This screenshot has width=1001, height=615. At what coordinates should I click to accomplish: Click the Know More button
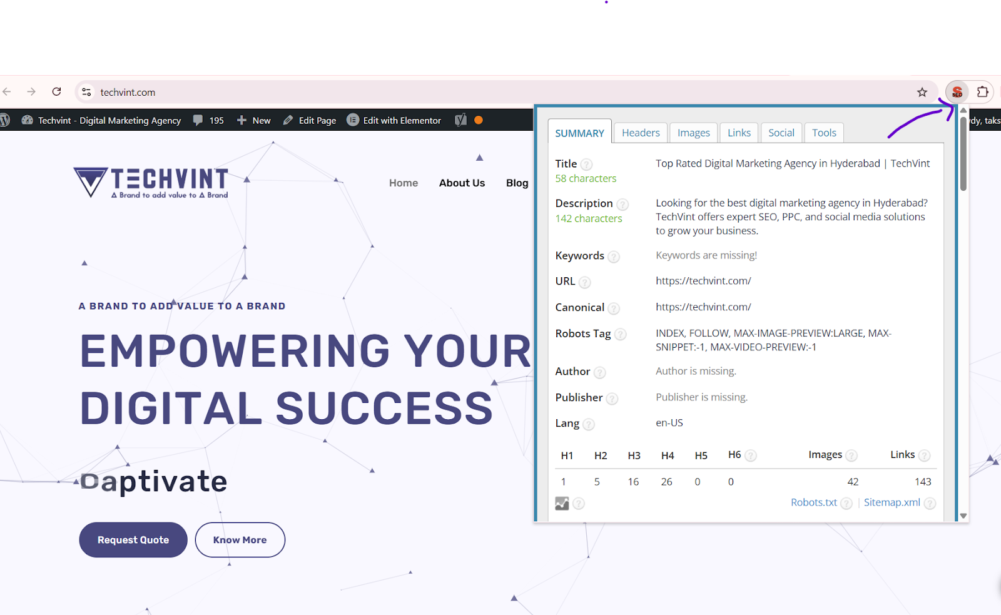240,540
